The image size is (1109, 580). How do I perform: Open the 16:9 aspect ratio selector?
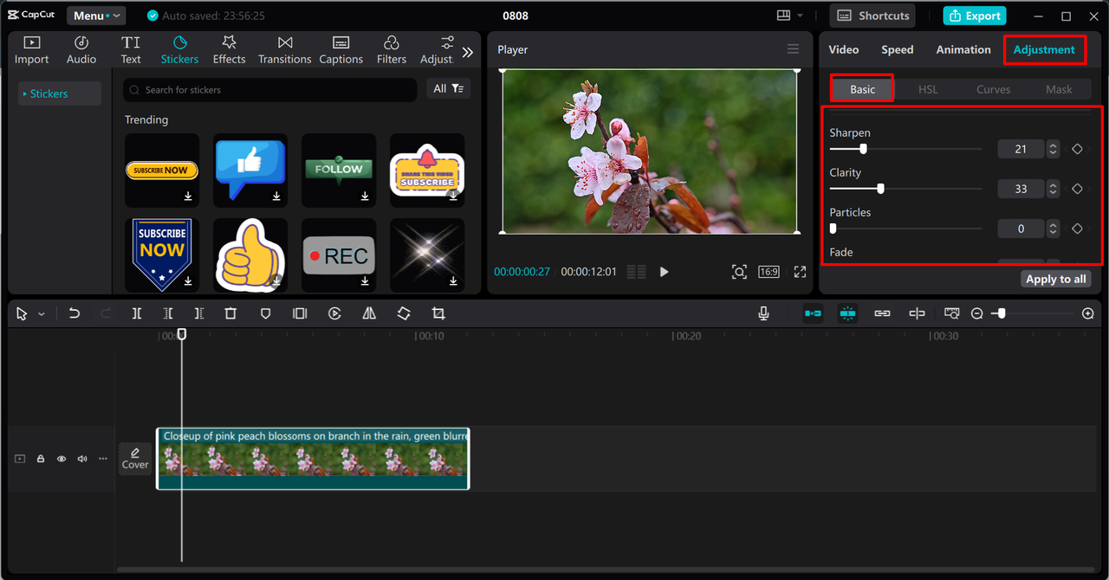[x=769, y=272]
